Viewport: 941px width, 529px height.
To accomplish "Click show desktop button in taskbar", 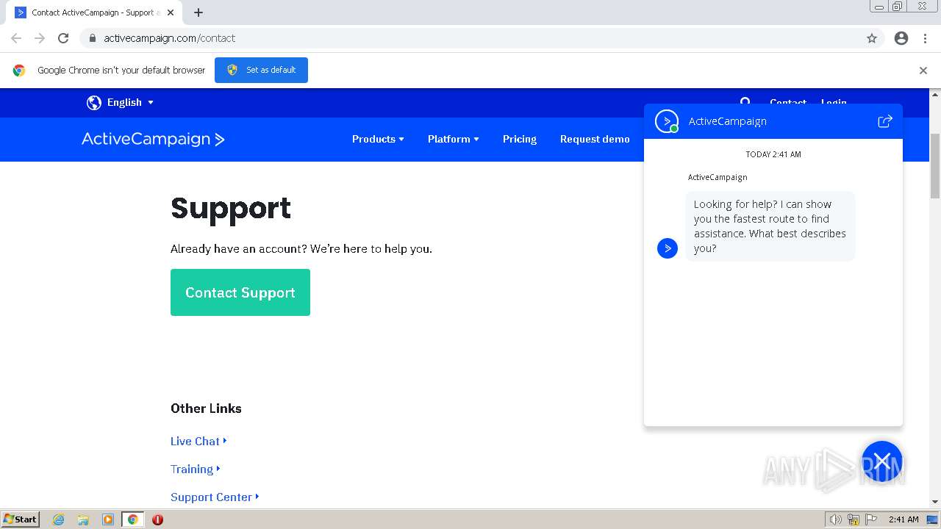I will [933, 519].
